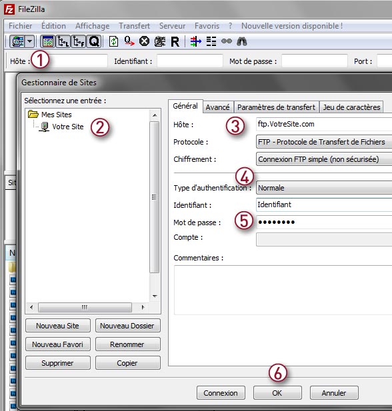Screen dimensions: 392x411
Task: Switch to Jeu de caractères tab
Action: [351, 107]
